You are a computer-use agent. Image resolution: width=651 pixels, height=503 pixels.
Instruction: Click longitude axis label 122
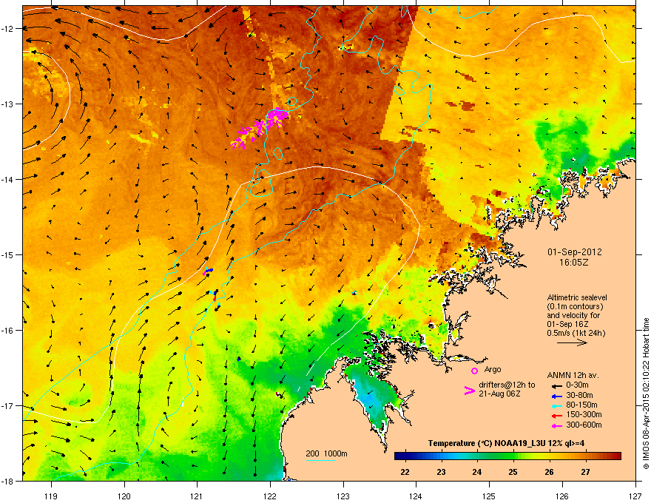pyautogui.click(x=270, y=496)
